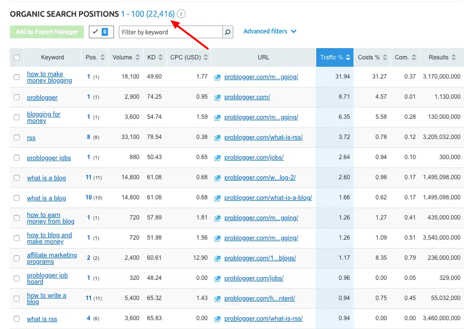This screenshot has height=329, width=464.
Task: Open external link icon beside problogger.com/w...log-2/
Action: 218,178
